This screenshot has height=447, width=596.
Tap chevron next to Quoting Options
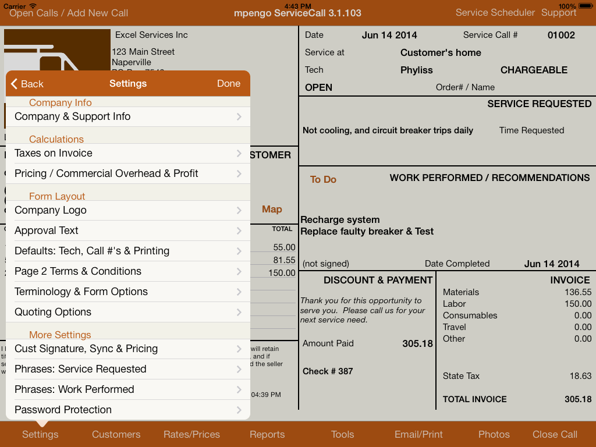[239, 312]
